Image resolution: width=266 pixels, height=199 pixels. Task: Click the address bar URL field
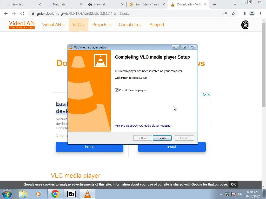tap(125, 13)
